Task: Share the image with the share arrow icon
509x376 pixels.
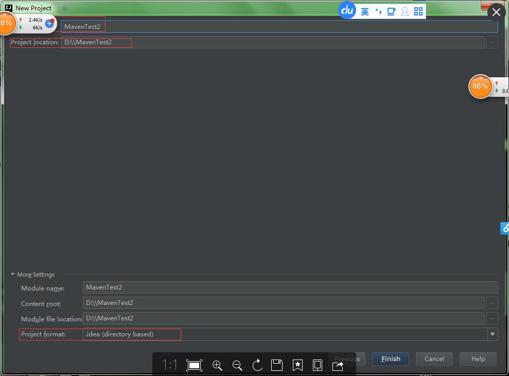Action: [338, 366]
